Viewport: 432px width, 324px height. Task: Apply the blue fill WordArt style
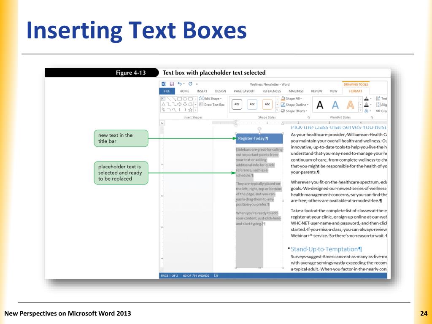click(335, 105)
